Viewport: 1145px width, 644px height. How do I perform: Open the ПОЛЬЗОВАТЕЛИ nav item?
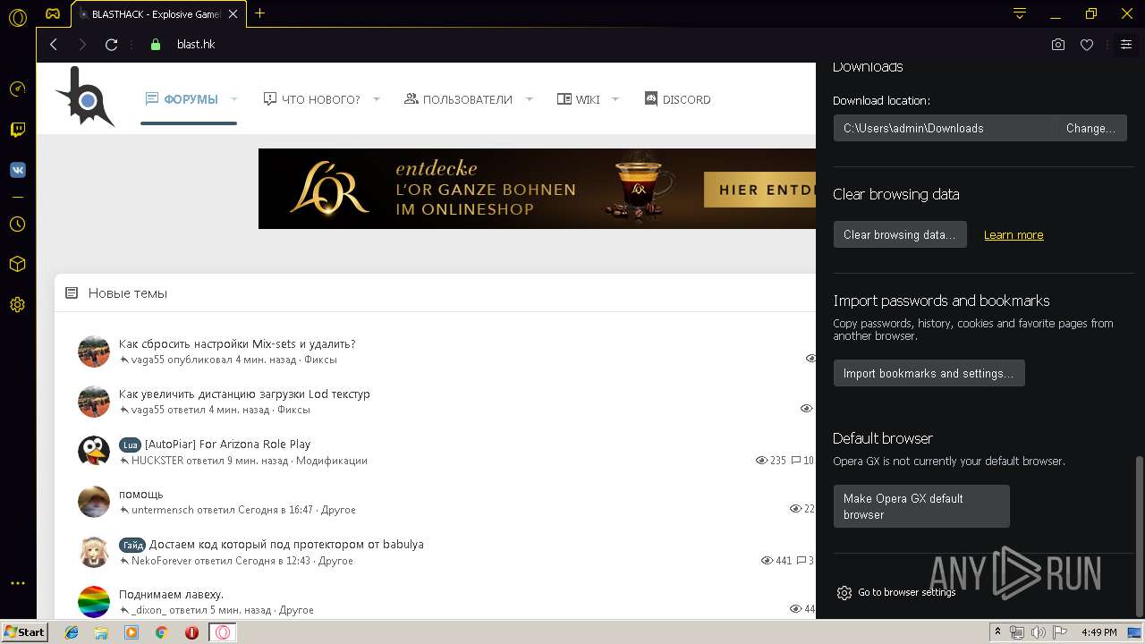(459, 99)
